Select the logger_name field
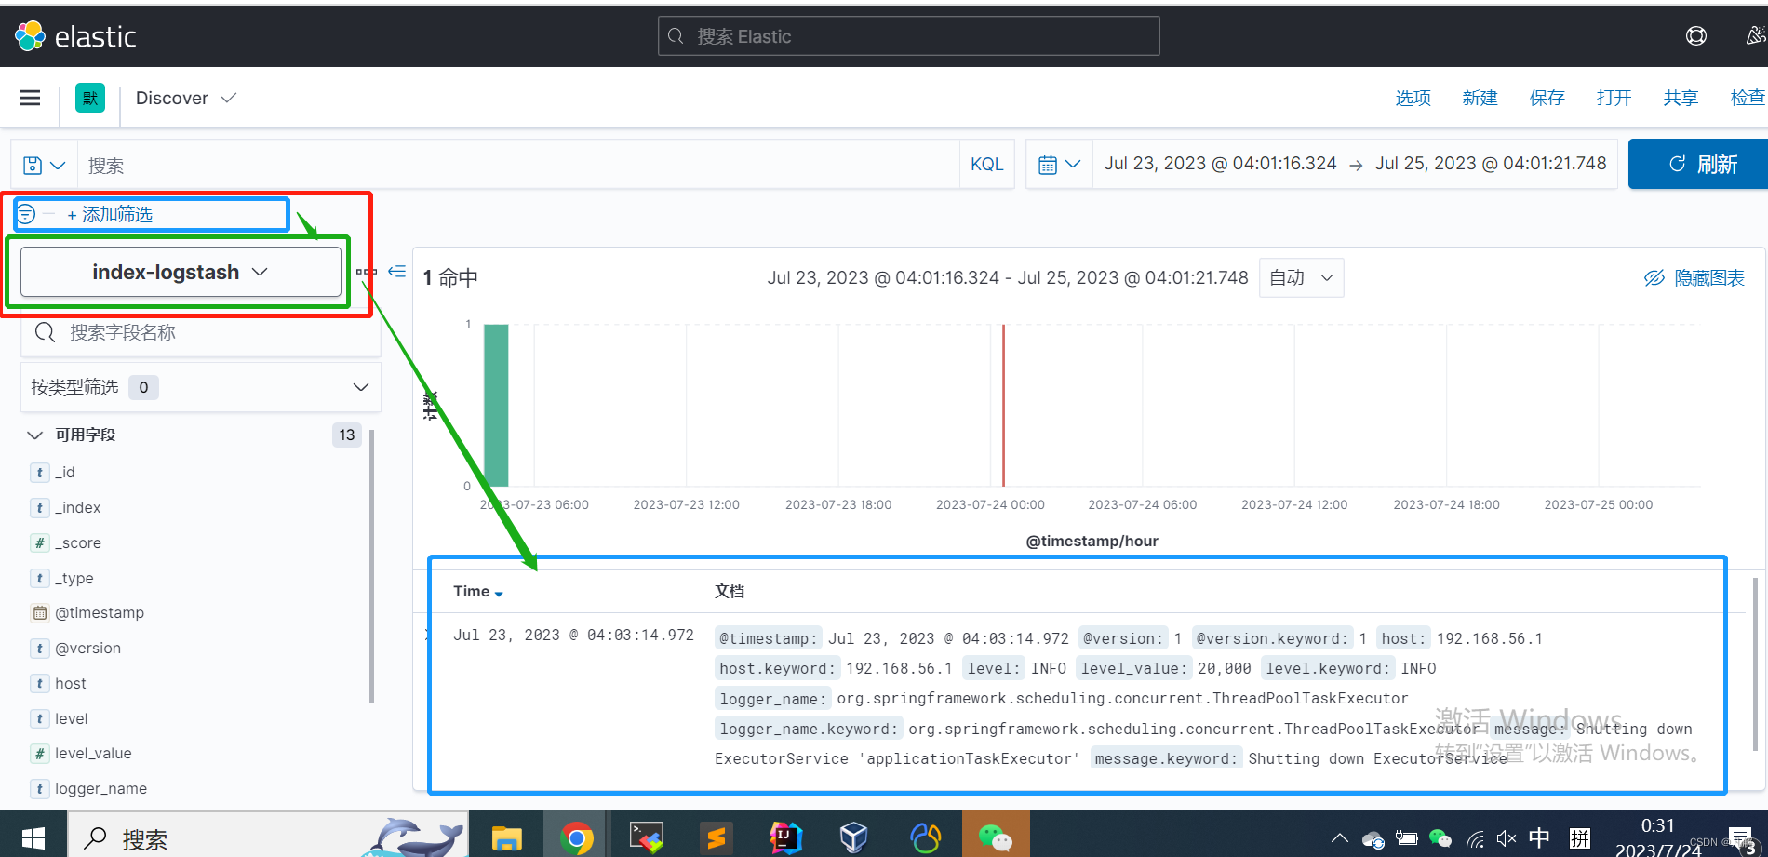The height and width of the screenshot is (857, 1768). [100, 788]
